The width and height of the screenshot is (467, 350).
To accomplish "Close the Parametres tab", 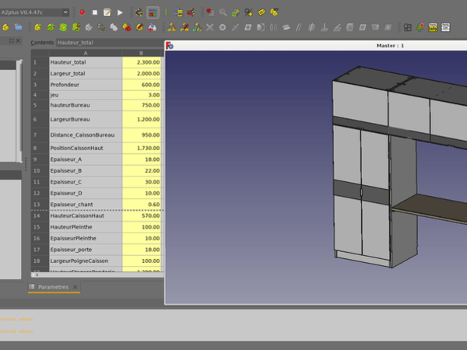I will [75, 287].
